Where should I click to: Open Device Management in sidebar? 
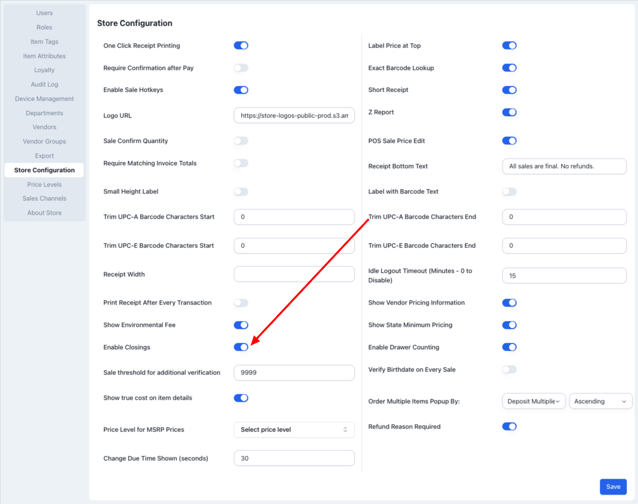pyautogui.click(x=44, y=99)
